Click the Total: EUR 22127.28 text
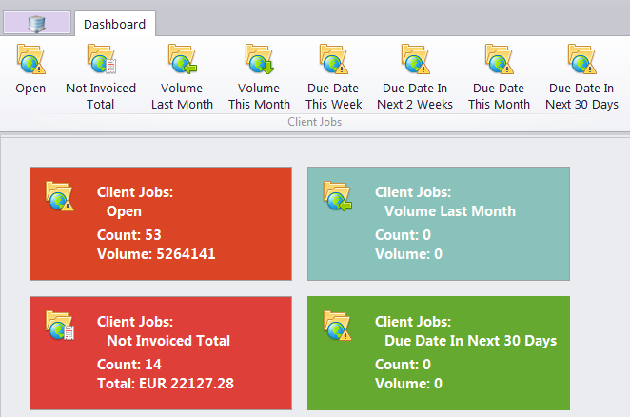The image size is (630, 417). pyautogui.click(x=166, y=384)
